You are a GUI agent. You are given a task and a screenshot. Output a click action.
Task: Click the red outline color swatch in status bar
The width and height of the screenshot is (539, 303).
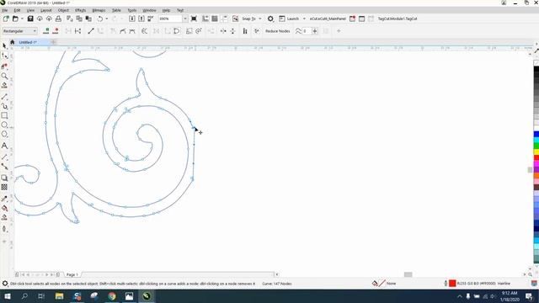[452, 284]
